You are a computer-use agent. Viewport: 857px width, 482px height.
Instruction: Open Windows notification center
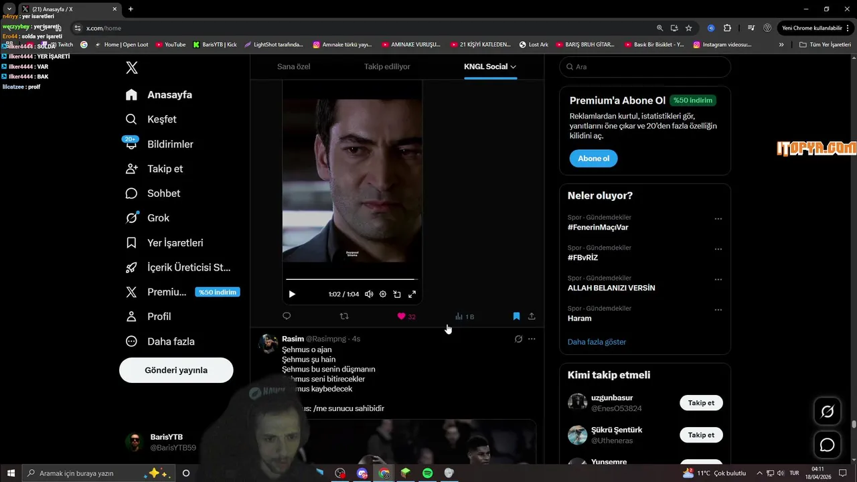pyautogui.click(x=843, y=473)
